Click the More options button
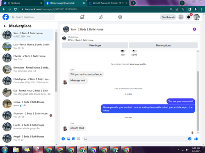This screenshot has width=205, height=153. (x=163, y=45)
